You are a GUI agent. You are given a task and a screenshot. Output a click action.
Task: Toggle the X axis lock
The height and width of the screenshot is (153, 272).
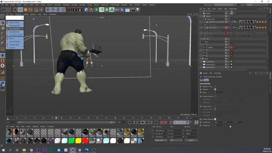pyautogui.click(x=48, y=10)
